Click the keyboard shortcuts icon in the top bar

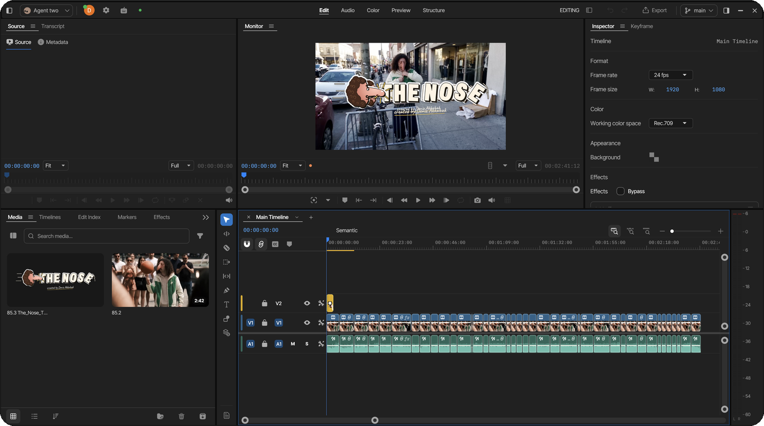pyautogui.click(x=124, y=10)
